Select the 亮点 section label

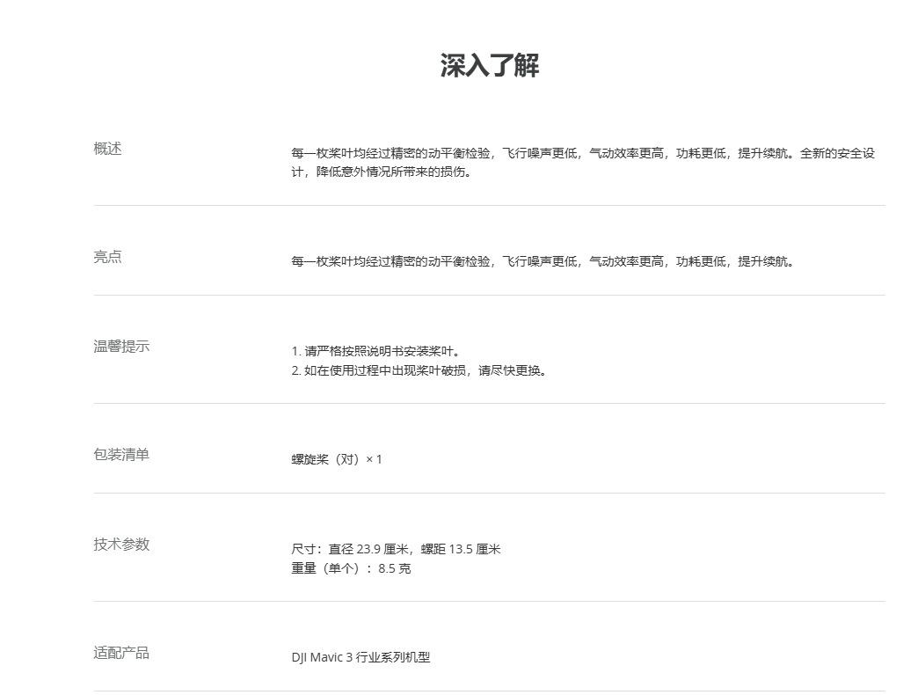click(x=107, y=257)
